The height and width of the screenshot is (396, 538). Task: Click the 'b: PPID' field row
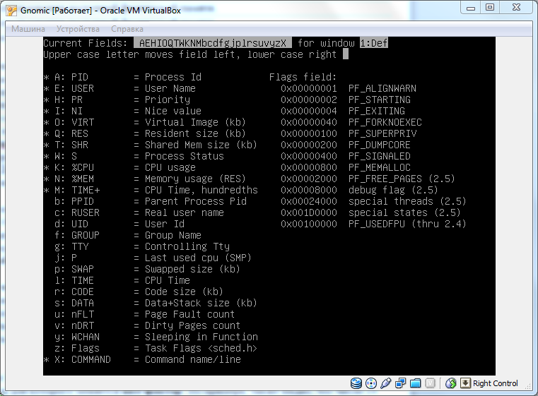click(x=151, y=201)
